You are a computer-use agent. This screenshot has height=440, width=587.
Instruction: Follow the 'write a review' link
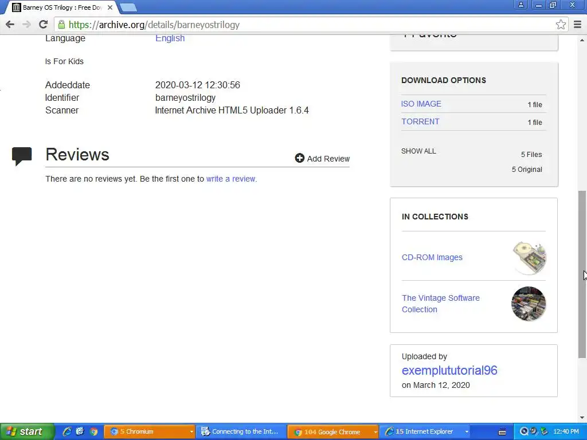pyautogui.click(x=232, y=179)
